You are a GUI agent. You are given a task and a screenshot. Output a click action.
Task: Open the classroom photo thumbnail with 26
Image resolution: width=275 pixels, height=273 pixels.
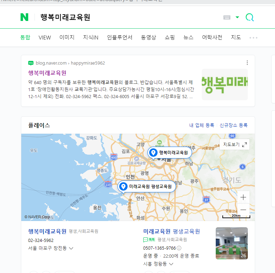pyautogui.click(x=232, y=243)
